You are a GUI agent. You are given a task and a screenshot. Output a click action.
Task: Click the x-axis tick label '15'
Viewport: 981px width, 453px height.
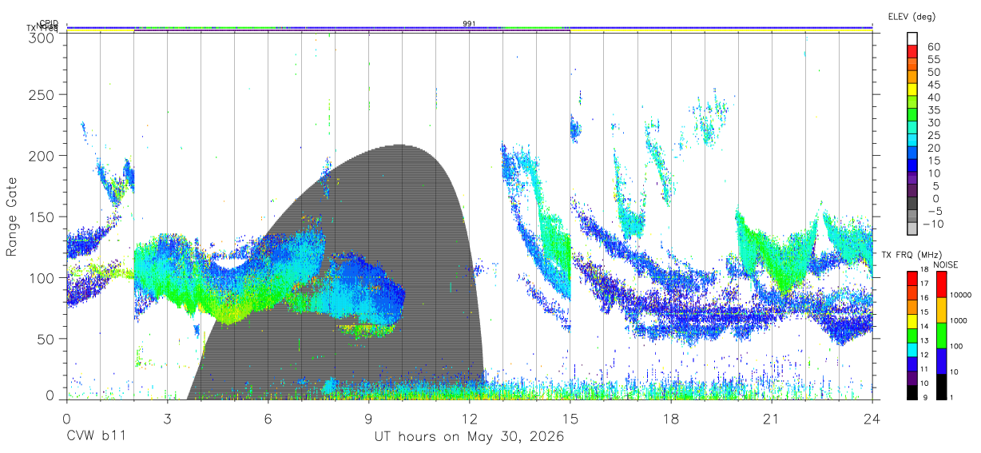tap(570, 418)
